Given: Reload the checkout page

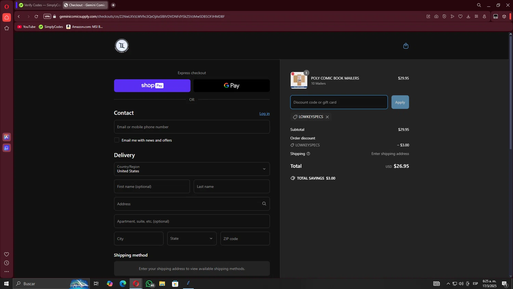Looking at the screenshot, I should click(x=36, y=16).
